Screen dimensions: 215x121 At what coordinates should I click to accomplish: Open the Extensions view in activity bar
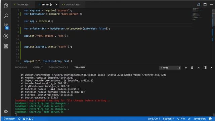(6, 46)
